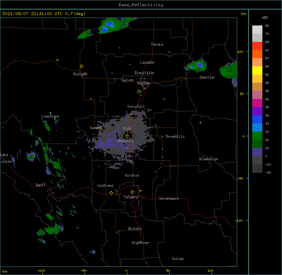Screen dimensions: 282x275
Task: Click the yellow V marker northeast of Calgary
Action: (x=140, y=191)
